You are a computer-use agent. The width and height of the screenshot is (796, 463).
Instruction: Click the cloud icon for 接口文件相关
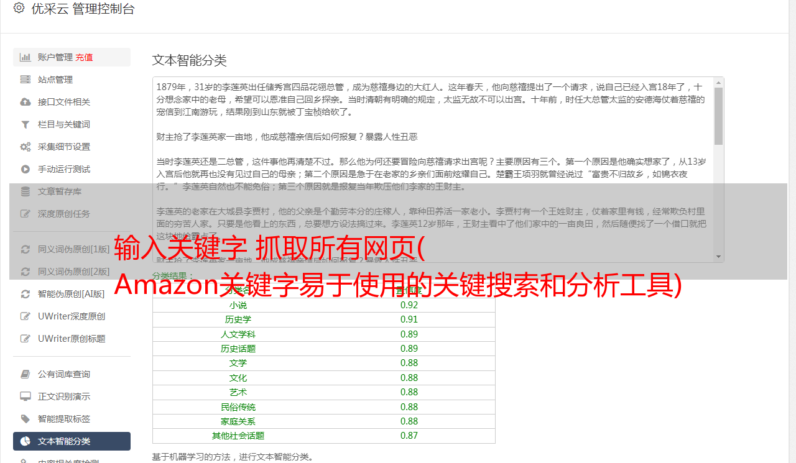coord(25,102)
